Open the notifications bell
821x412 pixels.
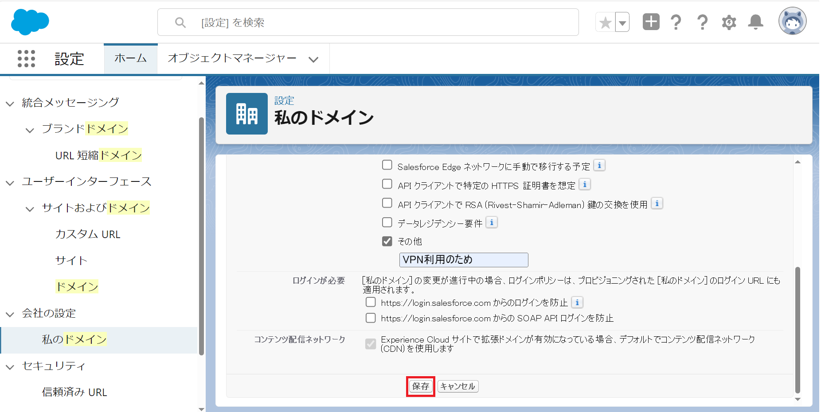click(755, 22)
